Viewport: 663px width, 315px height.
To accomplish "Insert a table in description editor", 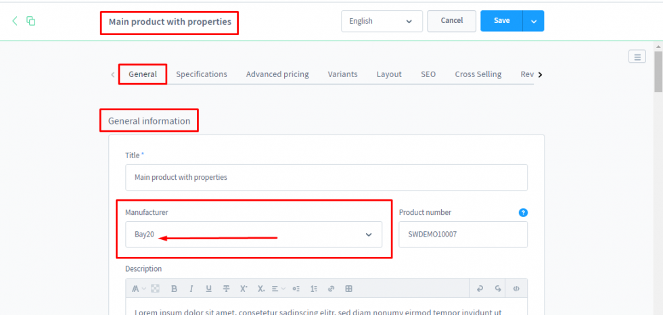I will 348,289.
